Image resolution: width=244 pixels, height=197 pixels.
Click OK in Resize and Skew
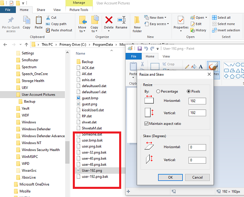[170, 177]
